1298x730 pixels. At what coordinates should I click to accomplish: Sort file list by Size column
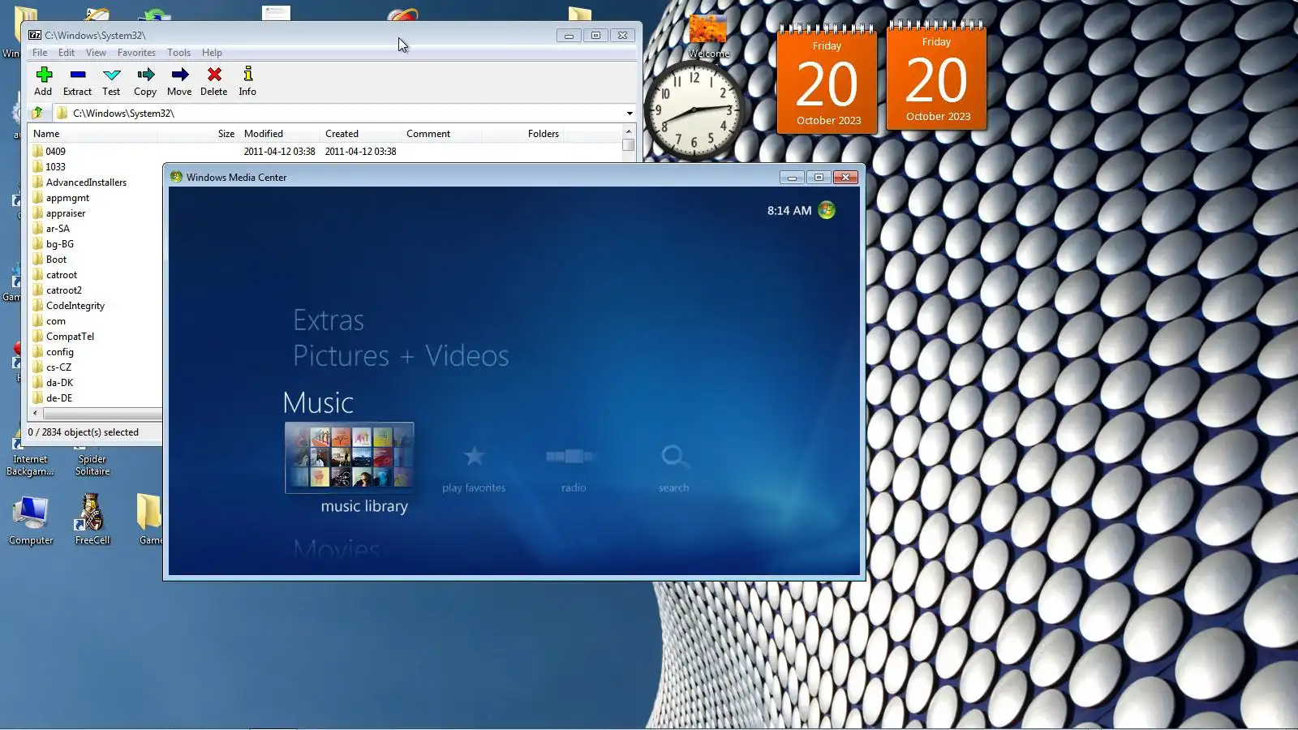[198, 134]
